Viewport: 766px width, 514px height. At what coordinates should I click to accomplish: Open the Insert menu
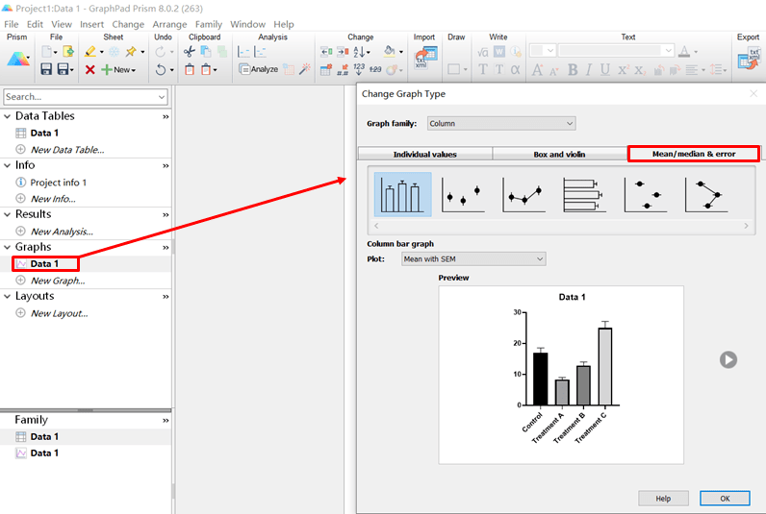pos(92,24)
